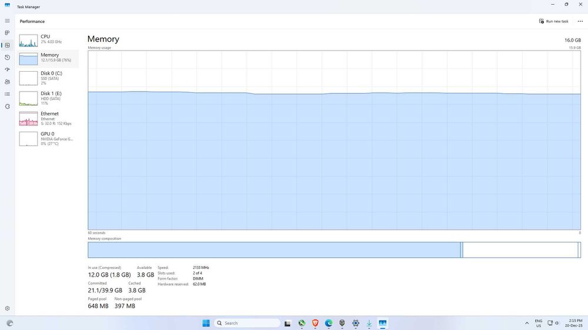588x330 pixels.
Task: Open the Settings gear app in taskbar
Action: (356, 323)
